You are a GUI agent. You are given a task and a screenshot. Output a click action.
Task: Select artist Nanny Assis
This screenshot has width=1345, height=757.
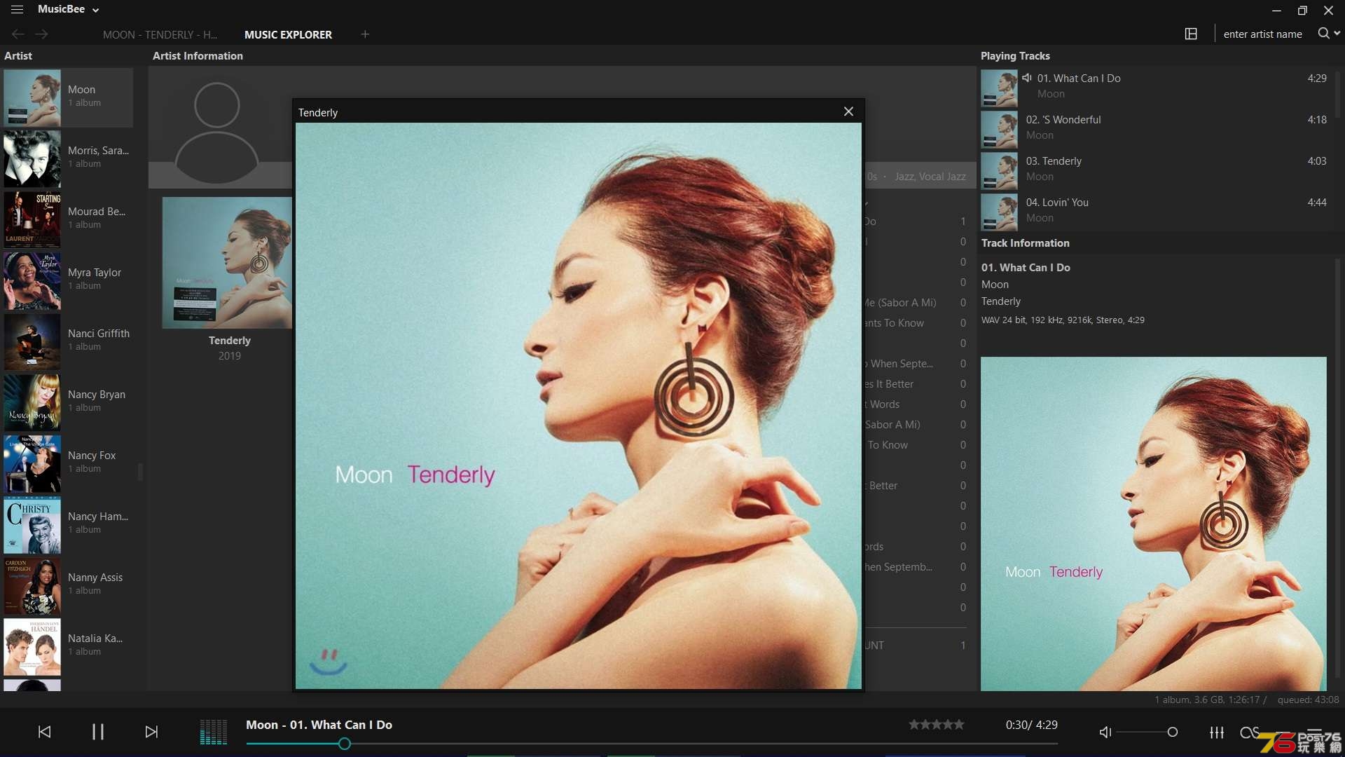(x=68, y=585)
